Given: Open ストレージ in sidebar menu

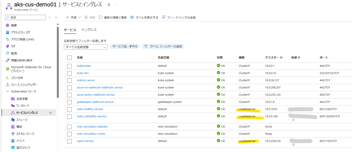Looking at the screenshot, I should [22, 120].
